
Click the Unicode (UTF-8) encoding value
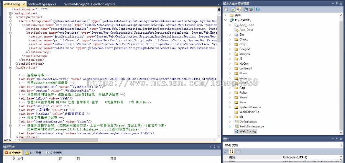coord(295,157)
